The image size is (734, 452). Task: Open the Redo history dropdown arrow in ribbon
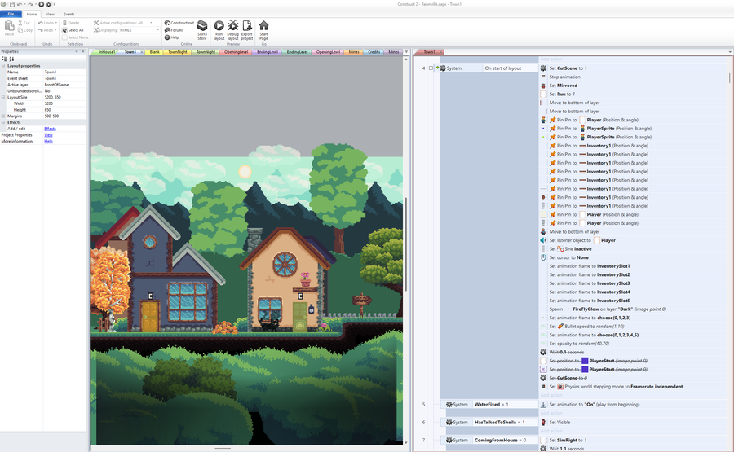pos(55,30)
